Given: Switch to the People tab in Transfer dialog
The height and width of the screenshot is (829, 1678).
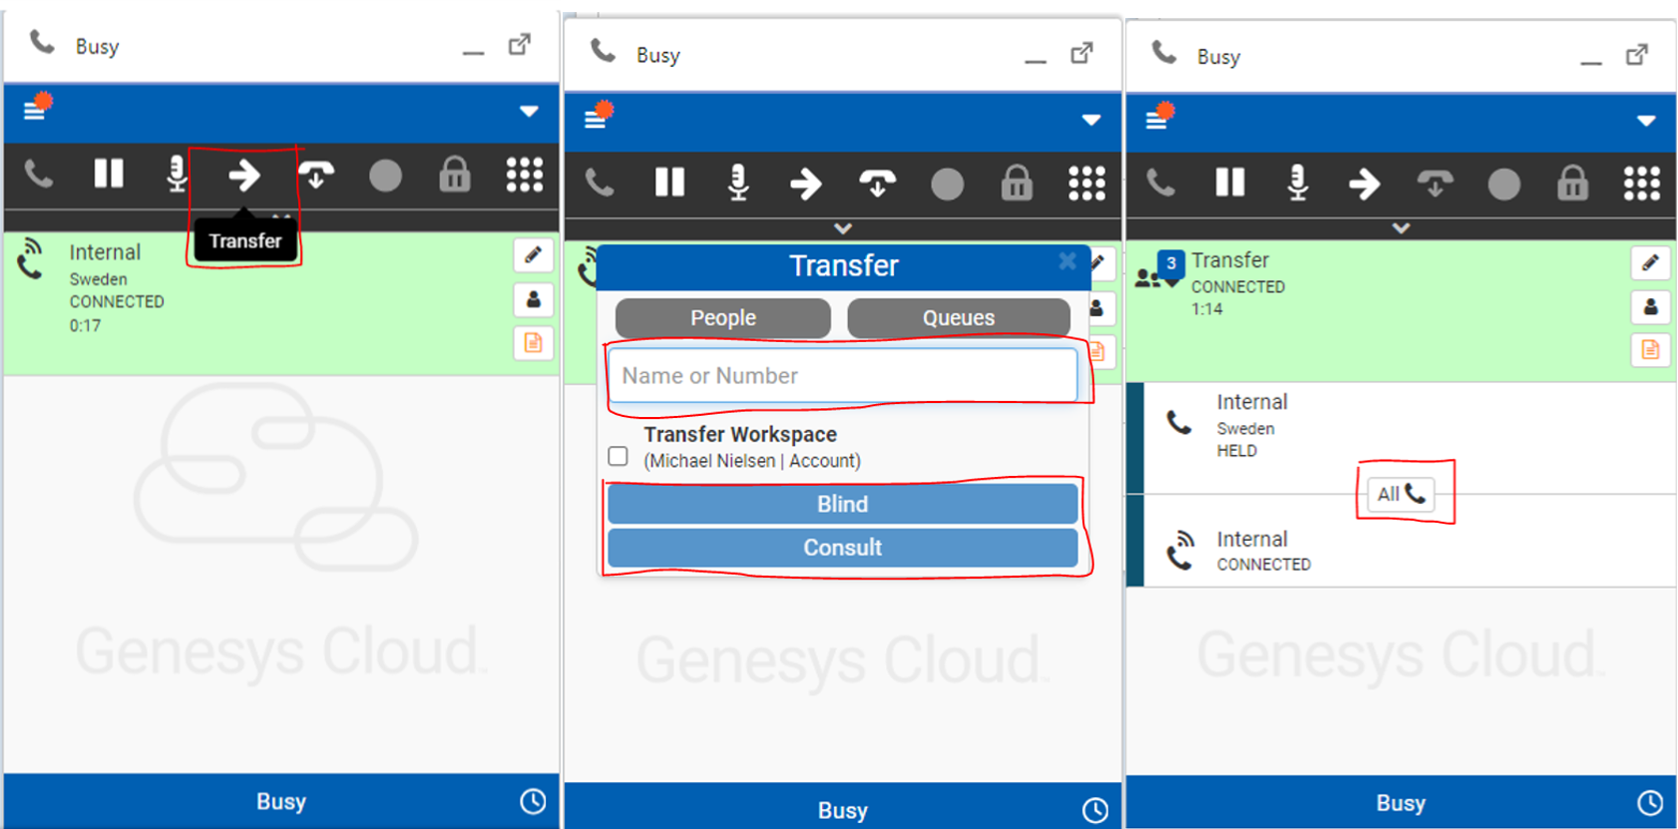Looking at the screenshot, I should point(723,318).
